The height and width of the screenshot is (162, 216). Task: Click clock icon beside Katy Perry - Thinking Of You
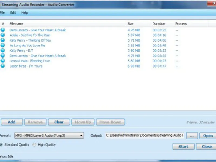coord(3,40)
